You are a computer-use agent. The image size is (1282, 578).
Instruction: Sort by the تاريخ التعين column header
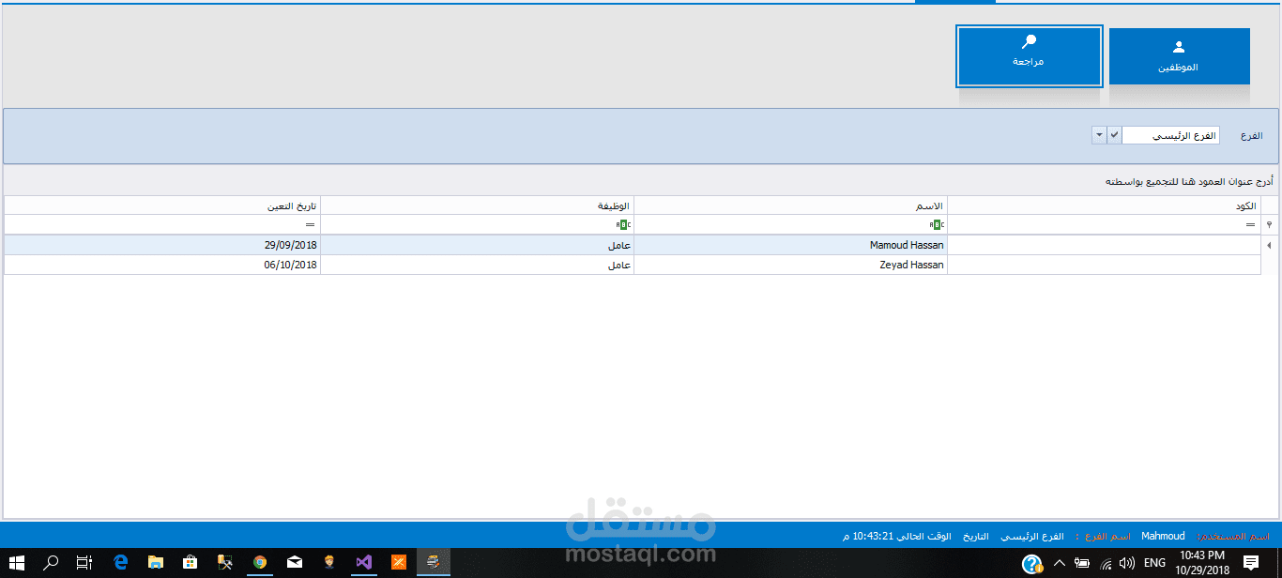point(162,205)
